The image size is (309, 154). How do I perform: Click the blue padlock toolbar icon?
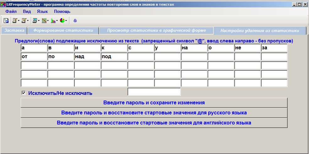pos(75,20)
